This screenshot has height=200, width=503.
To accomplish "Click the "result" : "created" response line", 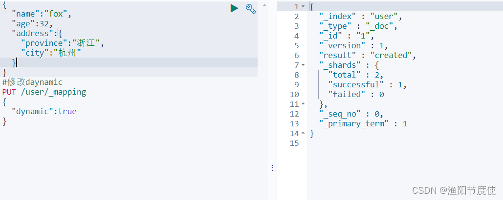I will pyautogui.click(x=367, y=55).
